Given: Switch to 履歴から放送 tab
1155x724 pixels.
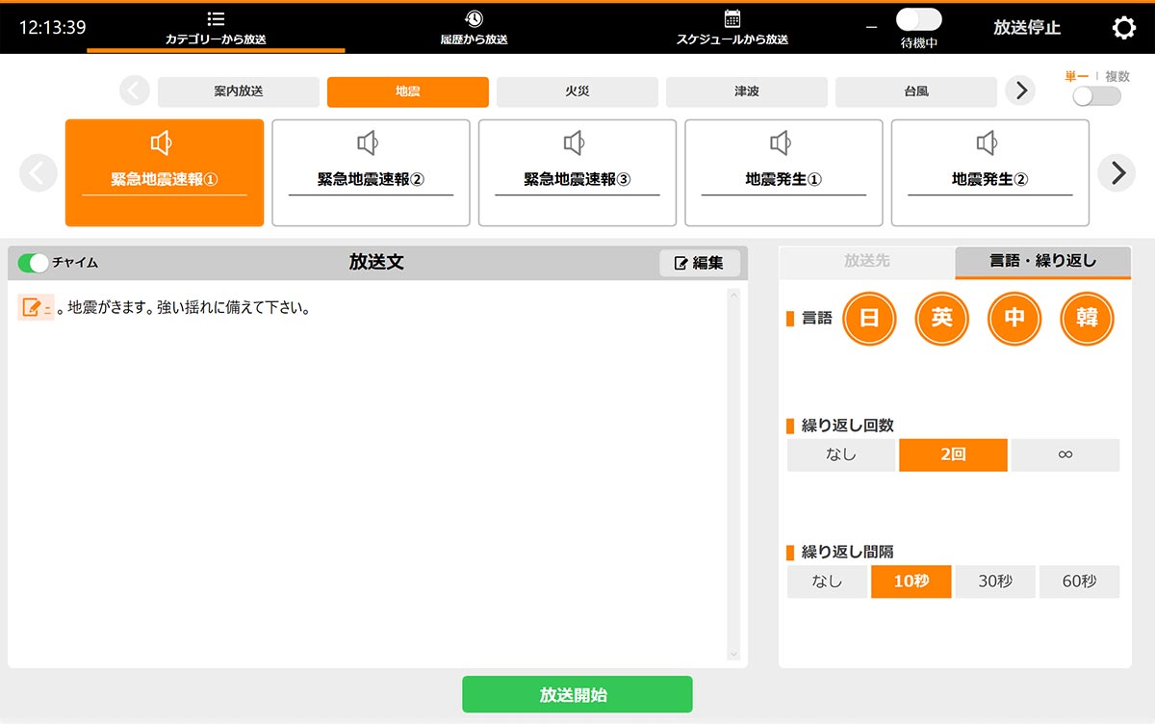Looking at the screenshot, I should click(x=474, y=28).
